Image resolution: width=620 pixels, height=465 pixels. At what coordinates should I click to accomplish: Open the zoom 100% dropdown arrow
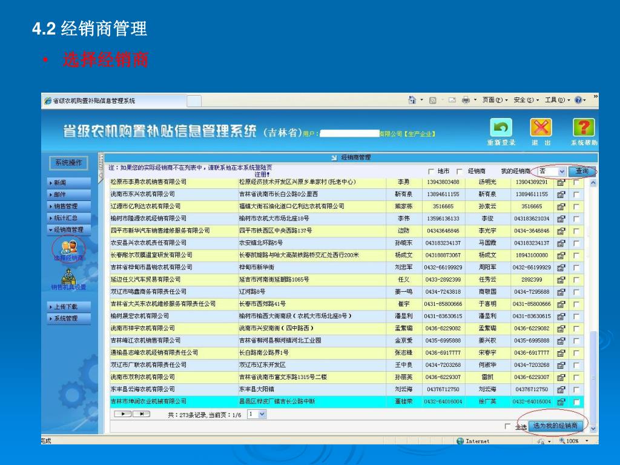pos(587,441)
